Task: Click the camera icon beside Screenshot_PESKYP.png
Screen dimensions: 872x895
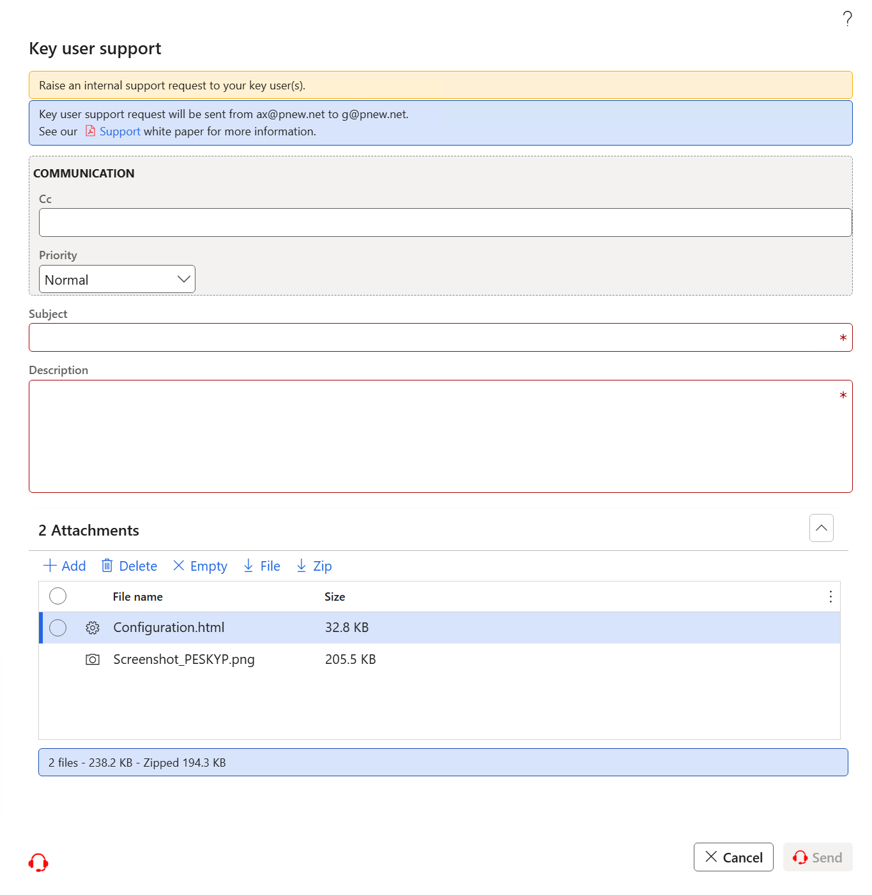Action: [93, 659]
